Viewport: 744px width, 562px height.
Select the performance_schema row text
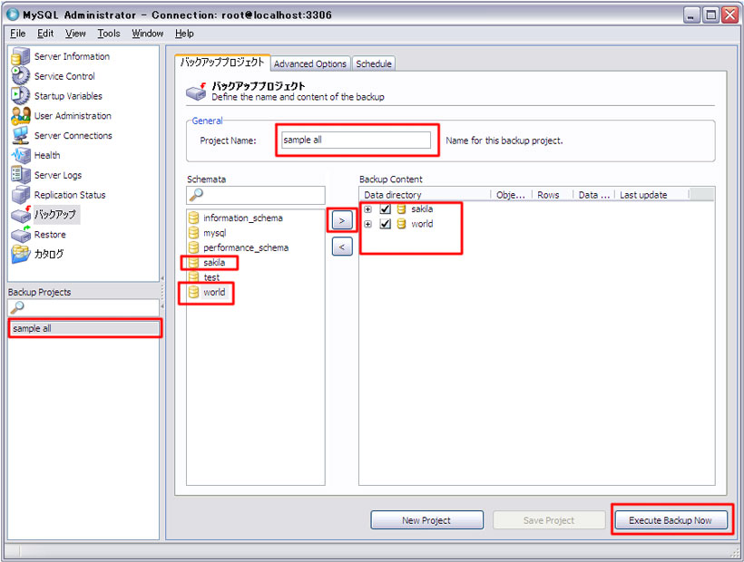[246, 247]
